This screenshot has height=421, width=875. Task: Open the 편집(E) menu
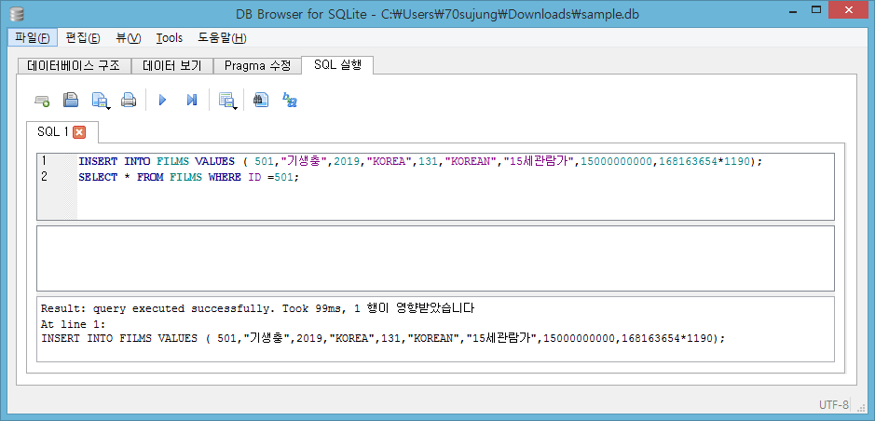(x=83, y=38)
